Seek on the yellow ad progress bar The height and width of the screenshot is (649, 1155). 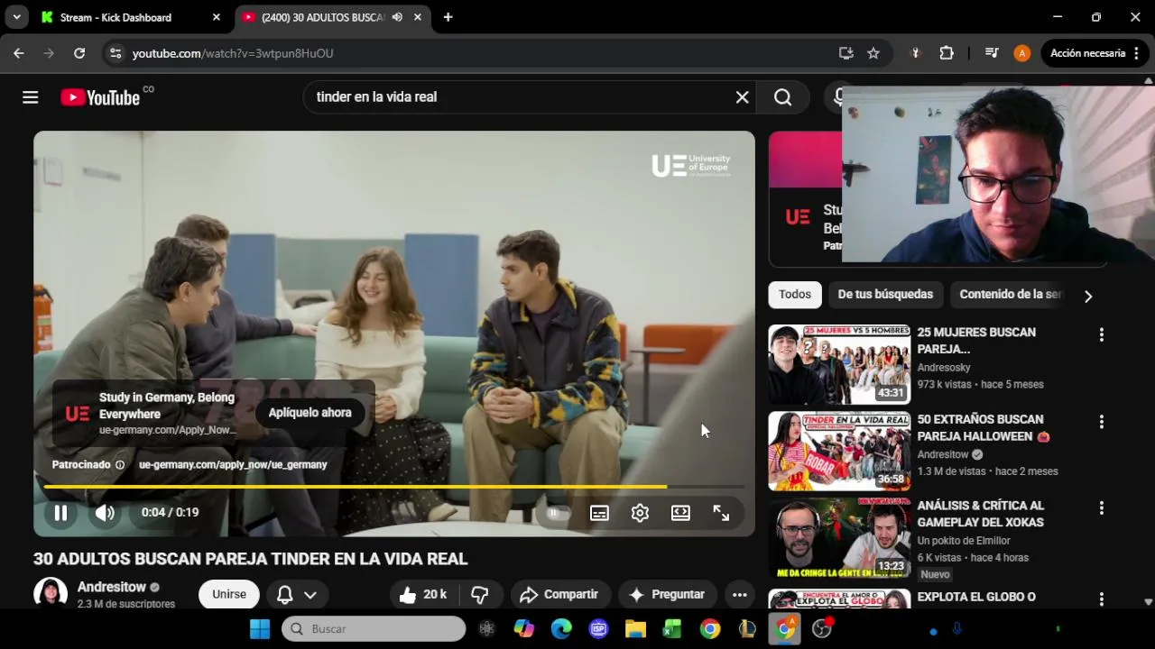[394, 487]
